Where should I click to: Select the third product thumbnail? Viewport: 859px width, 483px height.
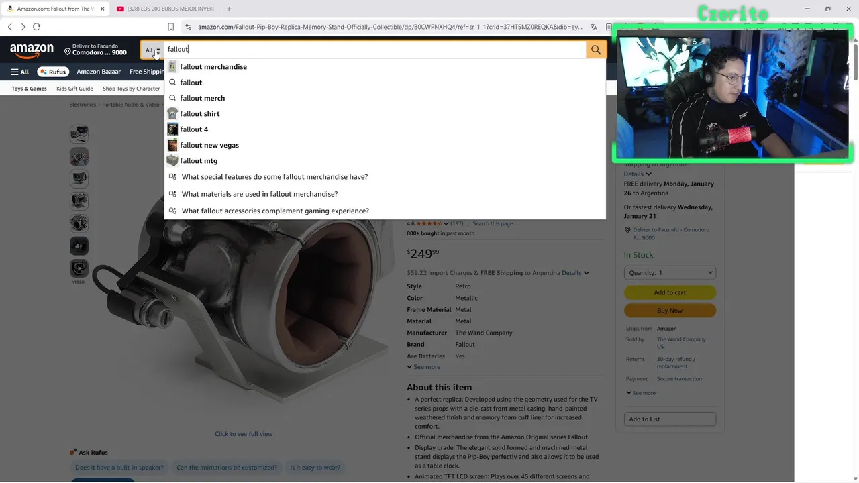[79, 178]
